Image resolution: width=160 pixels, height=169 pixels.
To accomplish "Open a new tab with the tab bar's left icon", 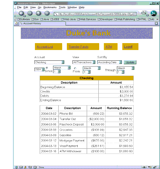I will [x=16, y=23].
